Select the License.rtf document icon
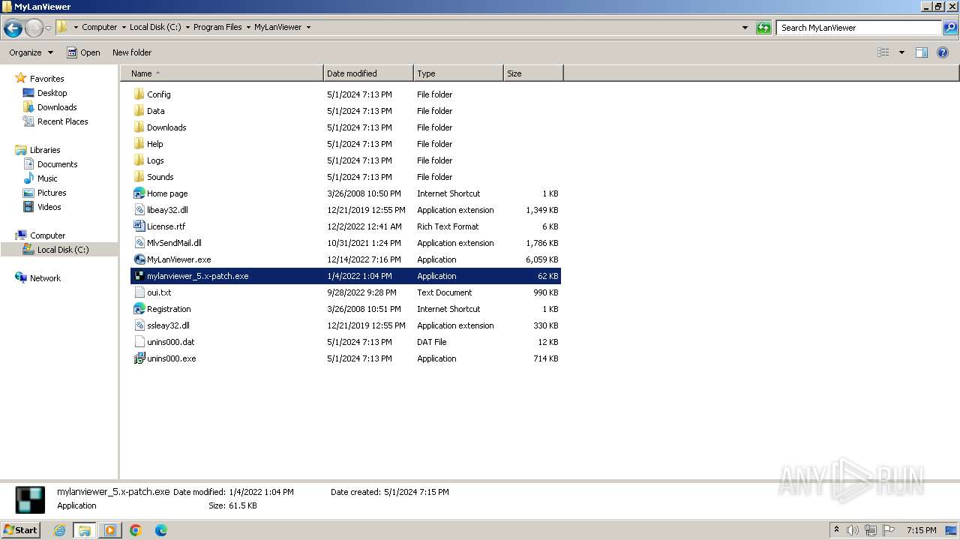This screenshot has width=960, height=540. pos(139,226)
